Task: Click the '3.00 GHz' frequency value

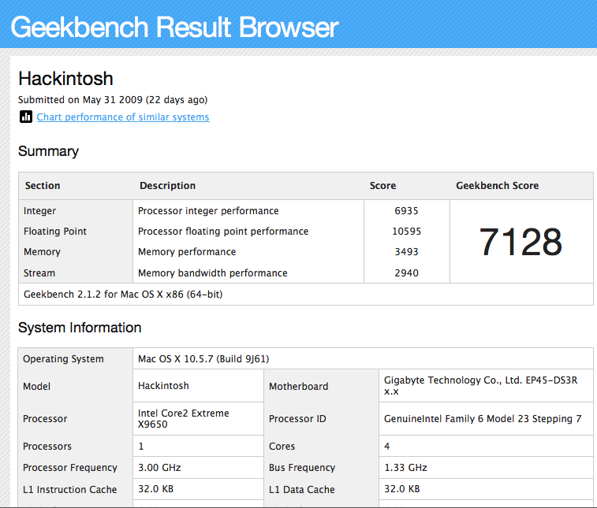Action: pyautogui.click(x=159, y=467)
